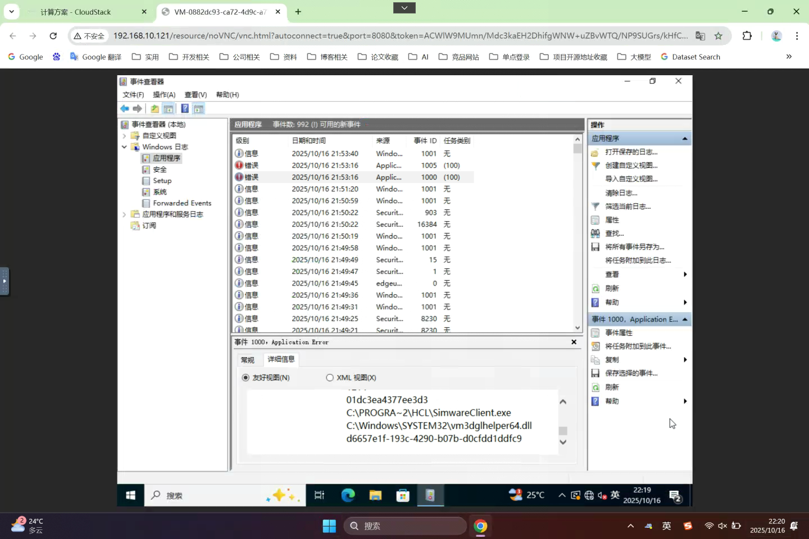Viewport: 809px width, 539px height.
Task: Reload the noVNC browser page
Action: tap(53, 36)
